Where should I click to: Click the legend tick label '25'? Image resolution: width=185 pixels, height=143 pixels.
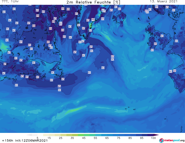pos(61,138)
